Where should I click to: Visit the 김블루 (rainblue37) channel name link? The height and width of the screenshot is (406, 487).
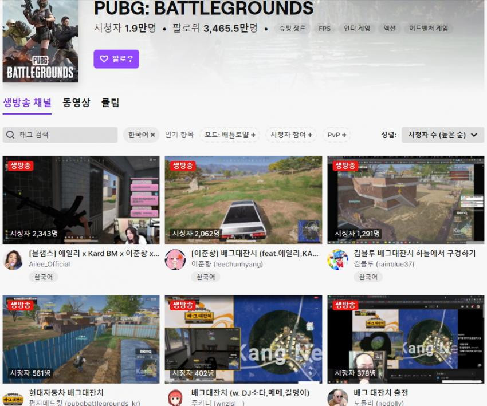click(384, 264)
